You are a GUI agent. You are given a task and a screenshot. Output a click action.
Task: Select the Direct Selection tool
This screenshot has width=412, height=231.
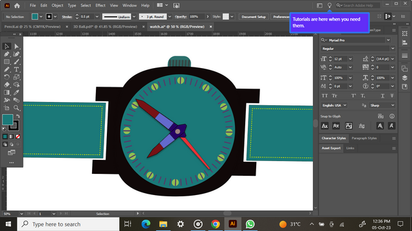[x=16, y=46]
